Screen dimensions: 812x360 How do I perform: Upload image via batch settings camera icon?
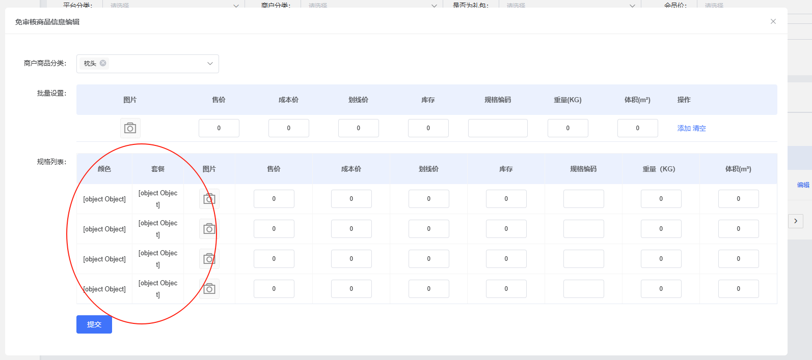(x=130, y=128)
